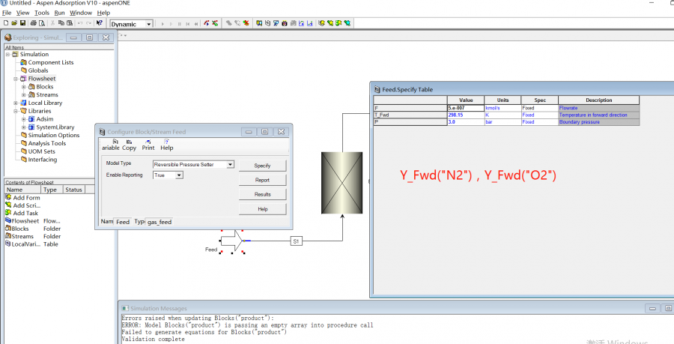This screenshot has width=674, height=344.
Task: Click the Print icon in main toolbar
Action: [x=32, y=23]
